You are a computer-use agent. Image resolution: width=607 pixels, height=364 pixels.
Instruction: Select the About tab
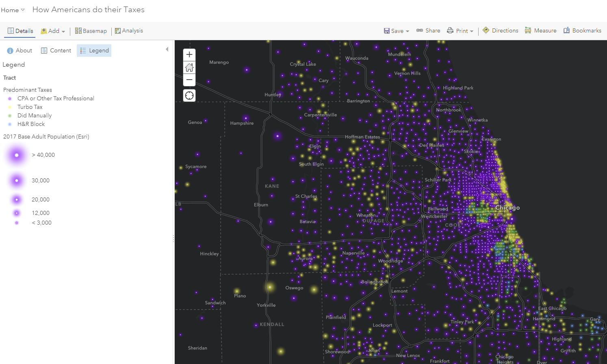pos(19,50)
